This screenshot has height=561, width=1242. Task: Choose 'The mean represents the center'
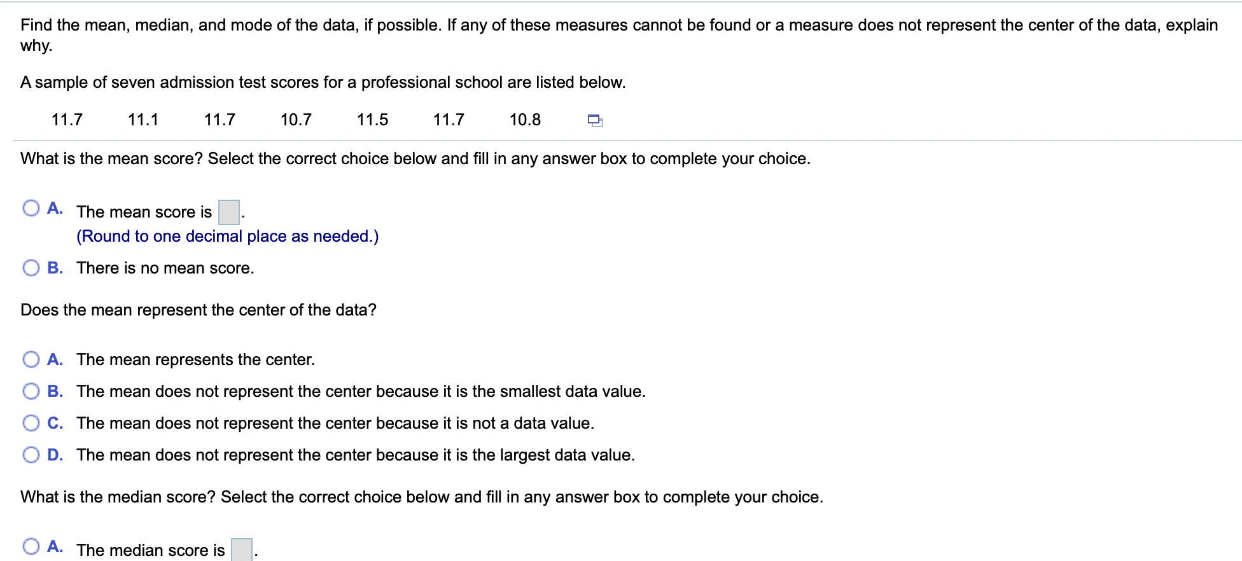click(31, 359)
